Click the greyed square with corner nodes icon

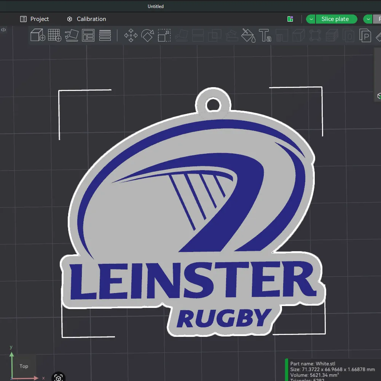click(x=315, y=35)
